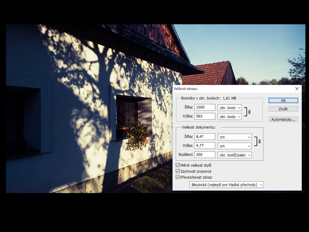Image resolution: width=309 pixels, height=232 pixels.
Task: Click the chain link icon beside document size
Action: [260, 141]
